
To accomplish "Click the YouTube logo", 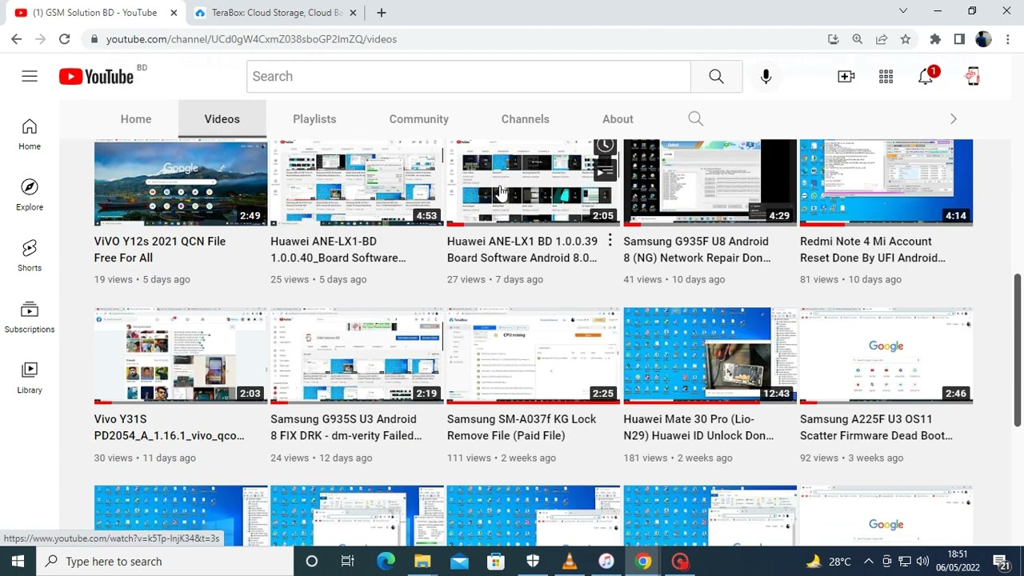I will [96, 76].
